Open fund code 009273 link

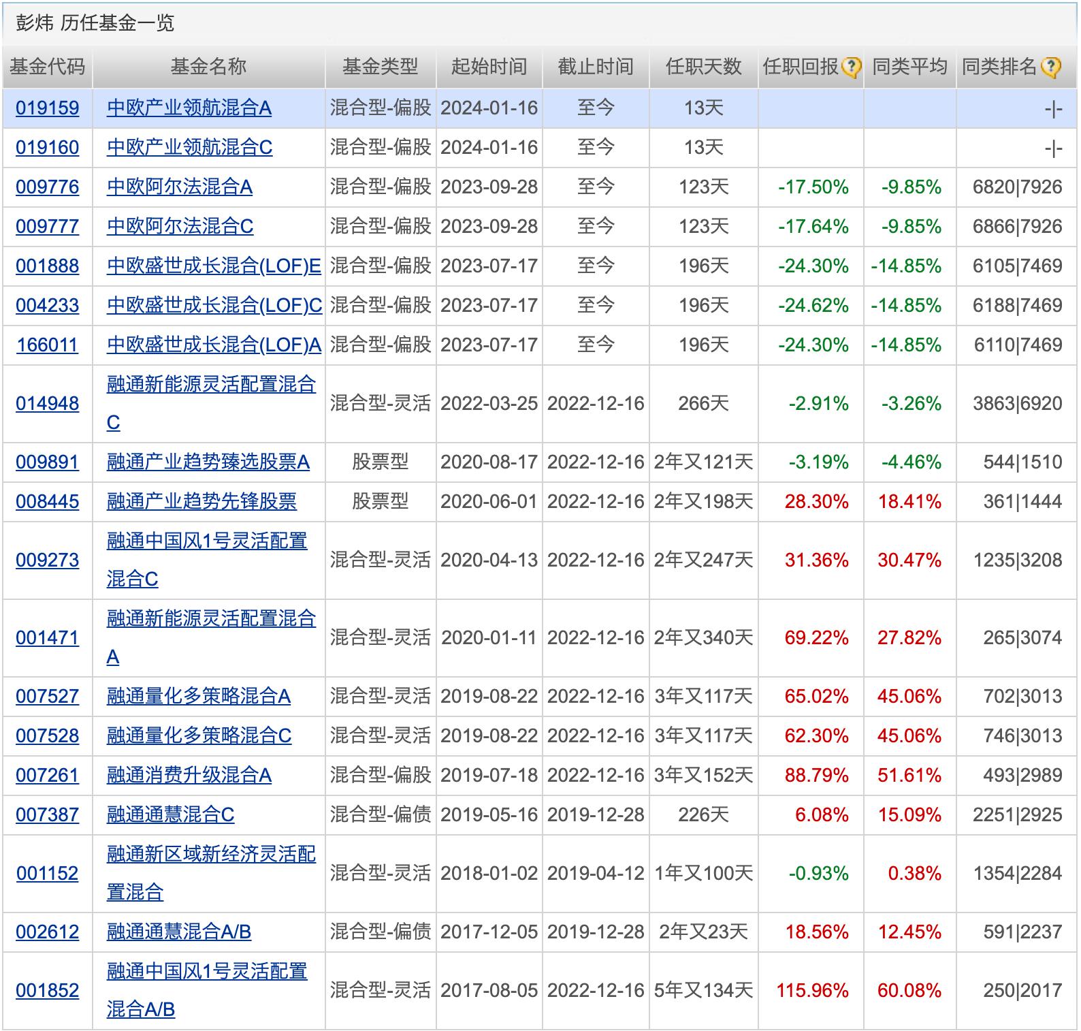point(47,560)
